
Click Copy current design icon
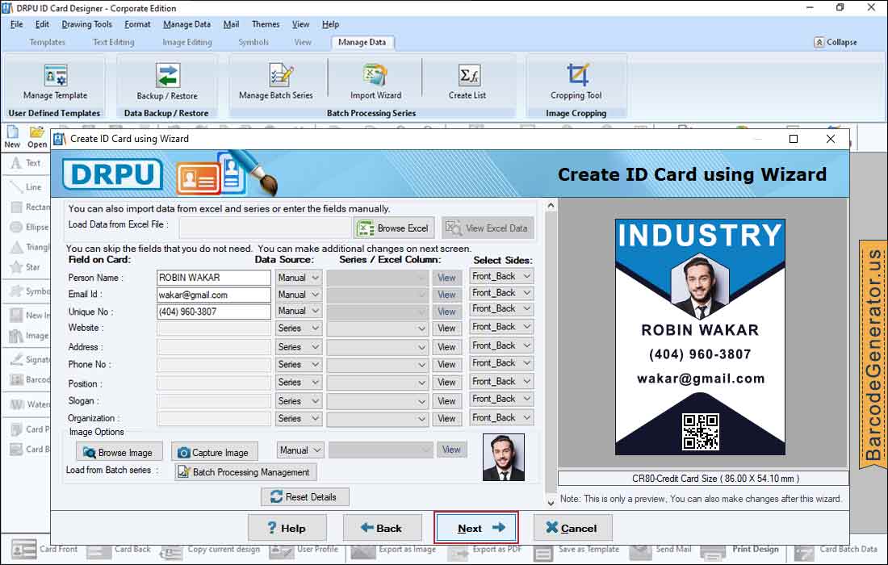210,550
